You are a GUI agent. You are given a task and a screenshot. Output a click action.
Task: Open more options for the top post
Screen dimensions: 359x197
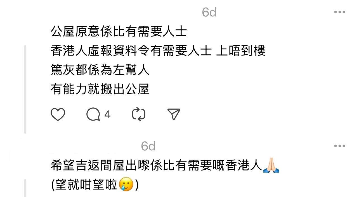pyautogui.click(x=339, y=12)
